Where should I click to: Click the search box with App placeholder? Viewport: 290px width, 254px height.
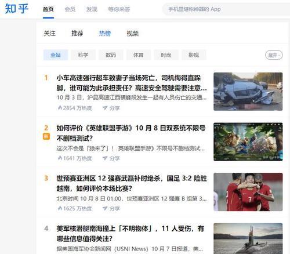point(226,9)
